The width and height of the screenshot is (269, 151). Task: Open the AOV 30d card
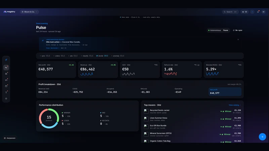tap(140, 70)
